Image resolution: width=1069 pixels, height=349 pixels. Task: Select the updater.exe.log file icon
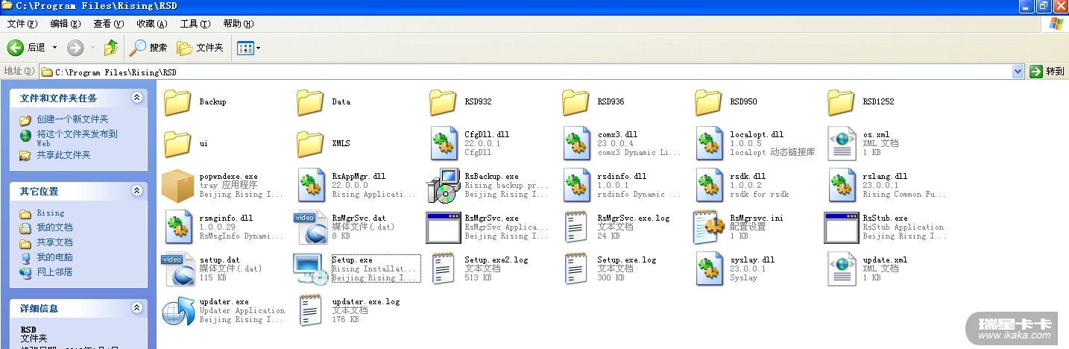[312, 311]
